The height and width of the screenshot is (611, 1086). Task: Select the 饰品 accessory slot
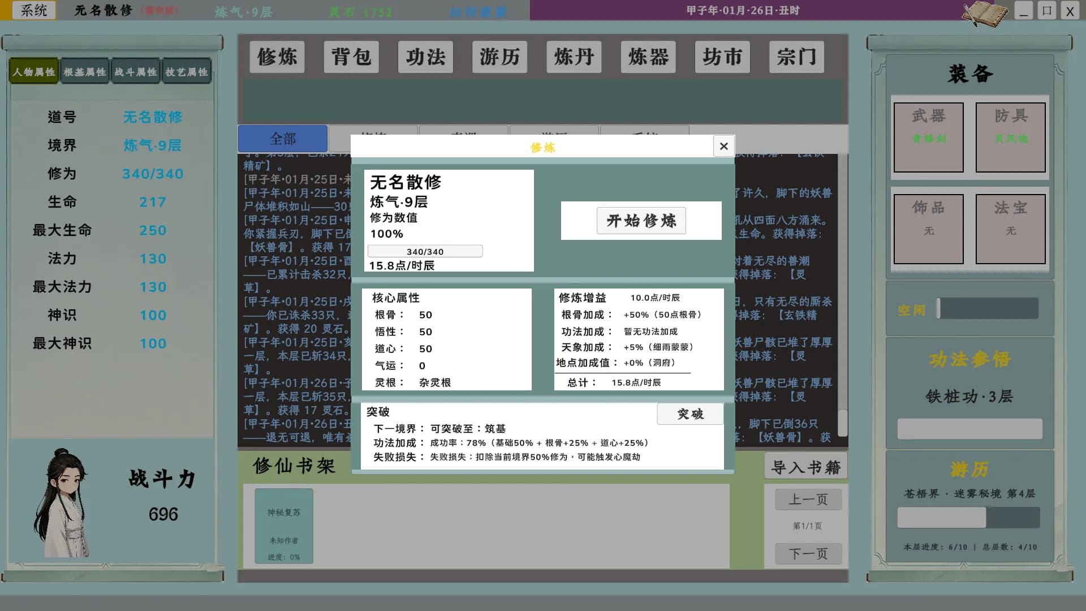[929, 229]
